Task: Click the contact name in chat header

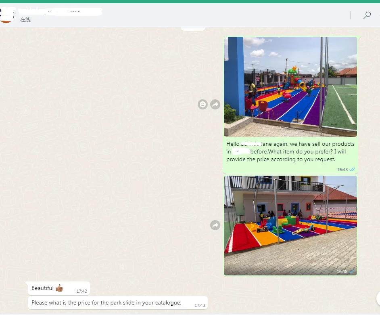Action: pos(56,11)
